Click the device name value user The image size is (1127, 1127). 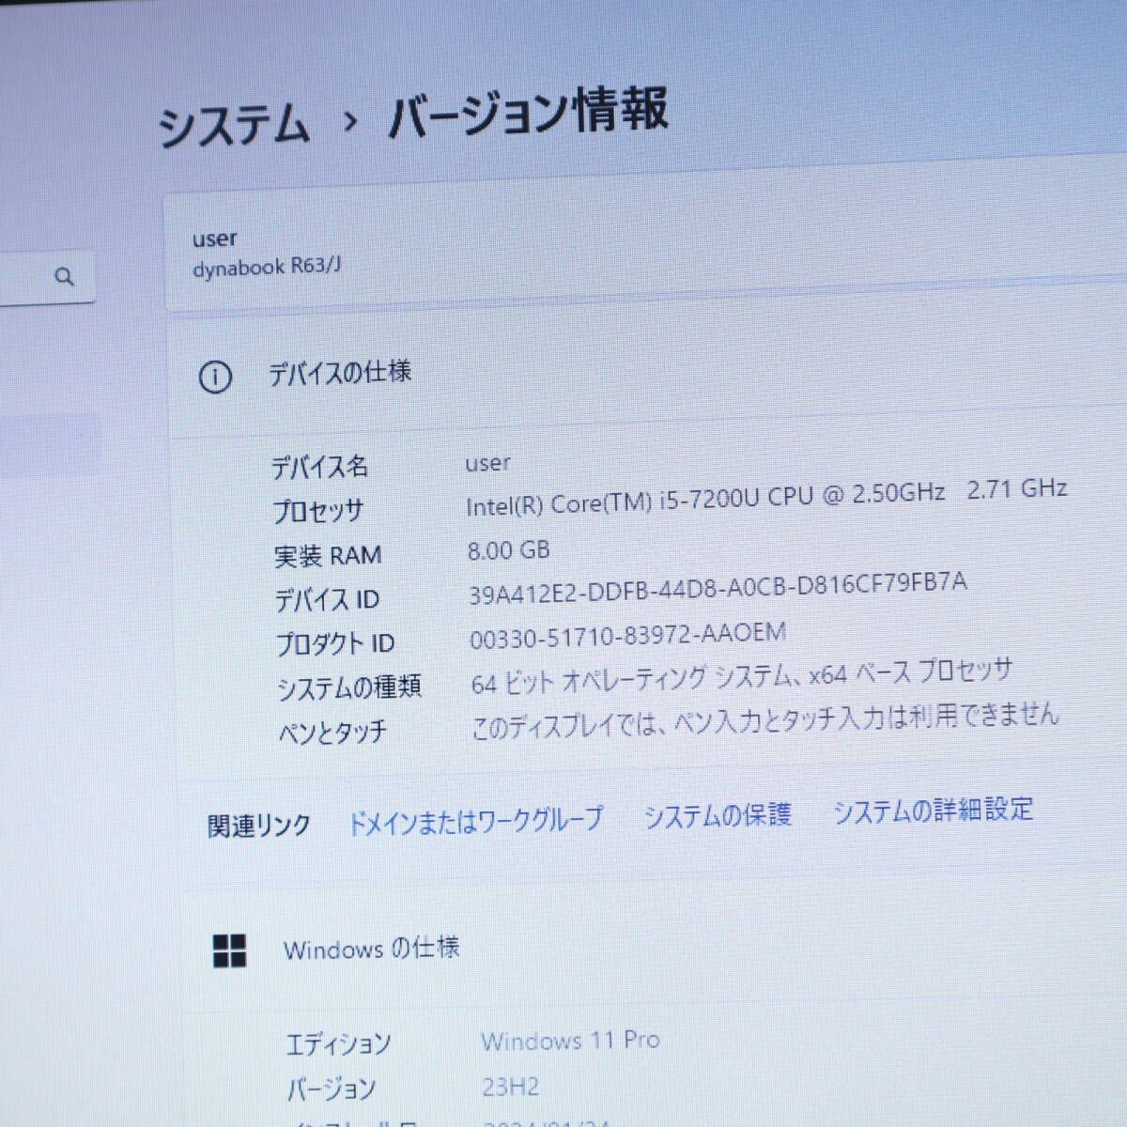click(487, 463)
